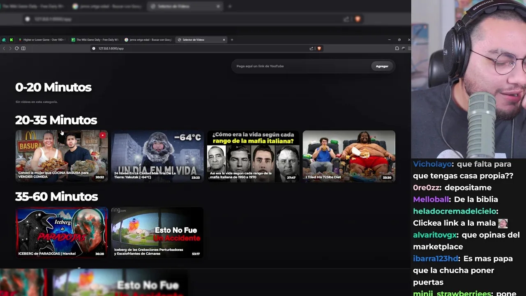Click the site info icon beside 127.0.0.1
The image size is (526, 296).
tap(94, 49)
